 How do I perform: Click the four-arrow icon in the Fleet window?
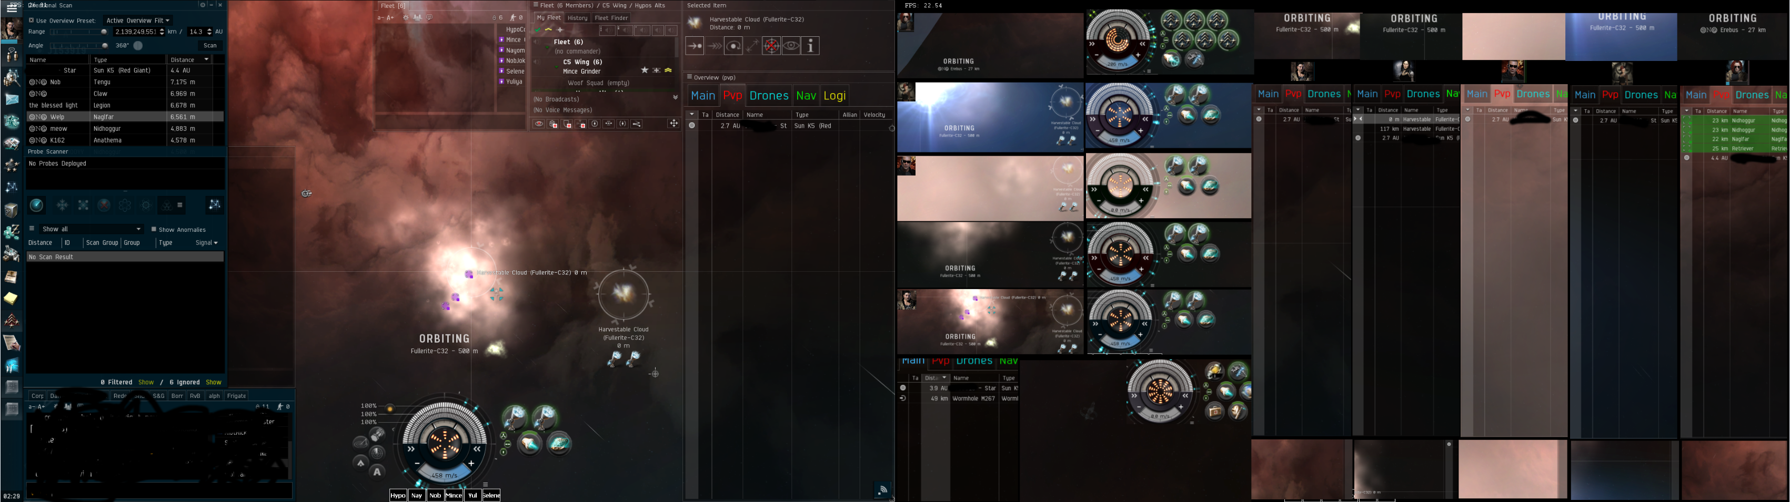(673, 124)
